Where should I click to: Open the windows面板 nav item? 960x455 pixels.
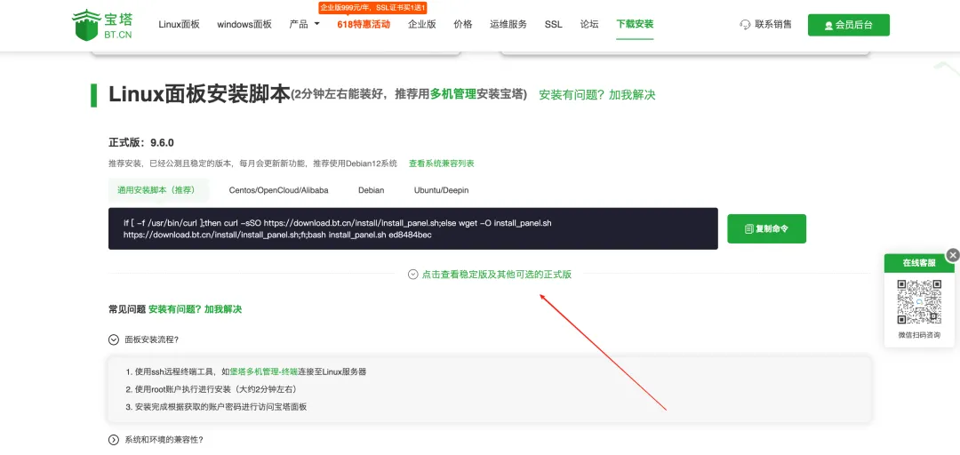(x=244, y=25)
